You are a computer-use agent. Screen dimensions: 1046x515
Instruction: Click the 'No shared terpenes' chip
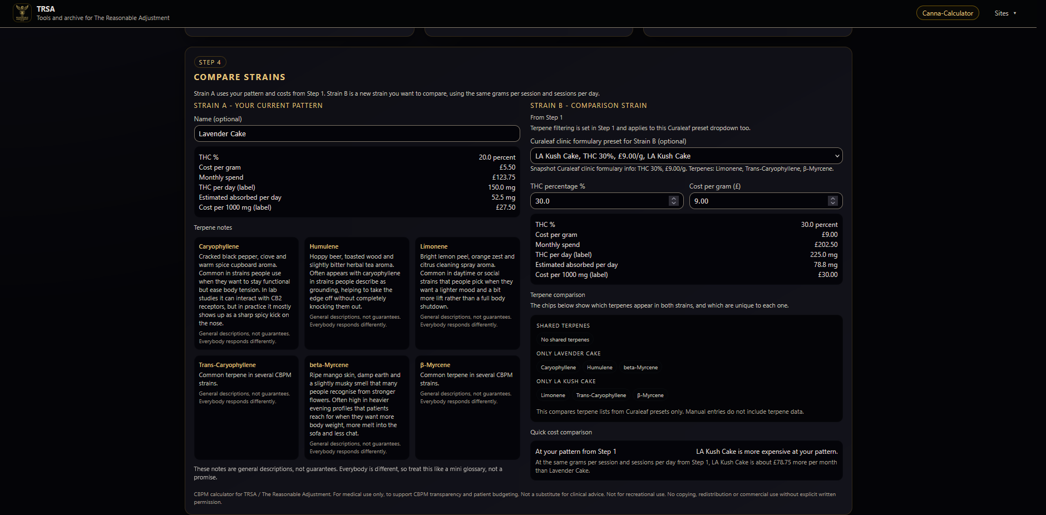tap(565, 340)
